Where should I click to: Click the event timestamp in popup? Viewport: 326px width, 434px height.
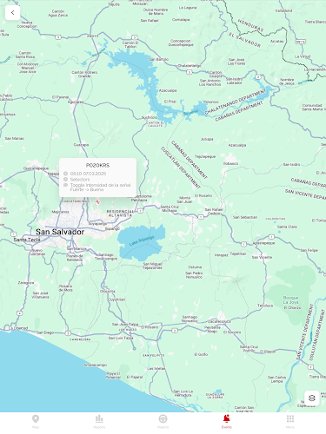click(88, 174)
